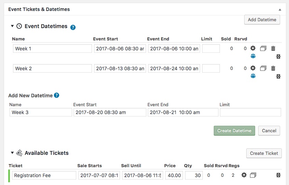
Task: Duplicate the Week 1 datetime
Action: pos(263,49)
